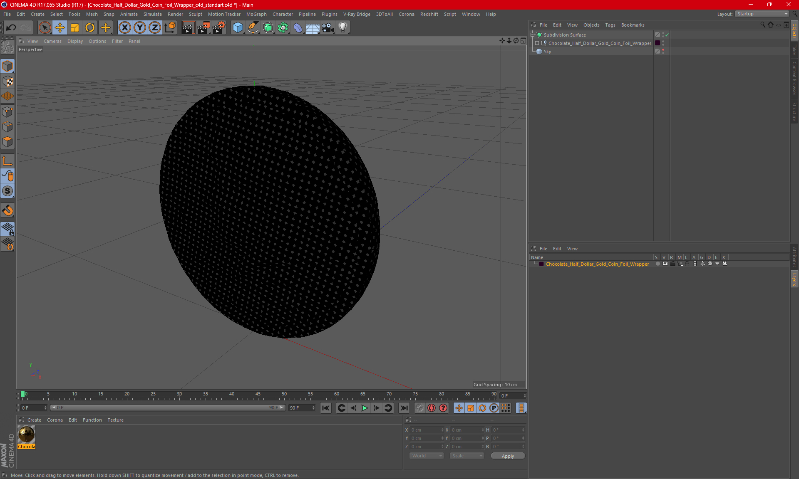799x479 pixels.
Task: Open viewport Display menu
Action: click(x=75, y=41)
